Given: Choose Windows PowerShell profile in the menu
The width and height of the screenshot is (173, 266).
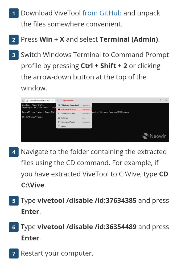Looking at the screenshot, I should pos(74,105).
